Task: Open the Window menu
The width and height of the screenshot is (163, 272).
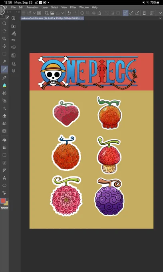Action: point(84,8)
